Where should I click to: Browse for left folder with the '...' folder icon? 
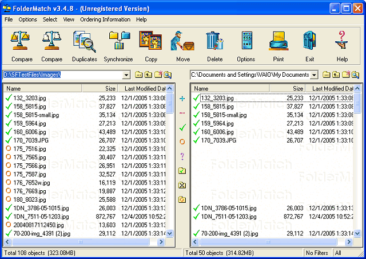coord(138,75)
